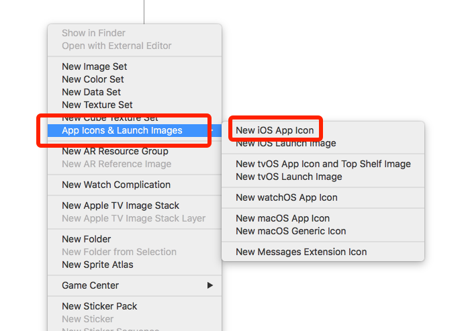
Task: Select New Sprite Atlas entry
Action: (x=135, y=265)
